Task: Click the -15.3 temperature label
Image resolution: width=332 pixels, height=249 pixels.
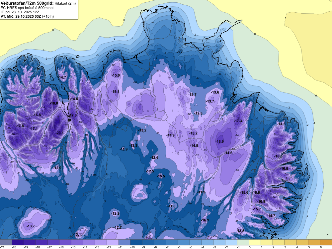Action: 116,92
